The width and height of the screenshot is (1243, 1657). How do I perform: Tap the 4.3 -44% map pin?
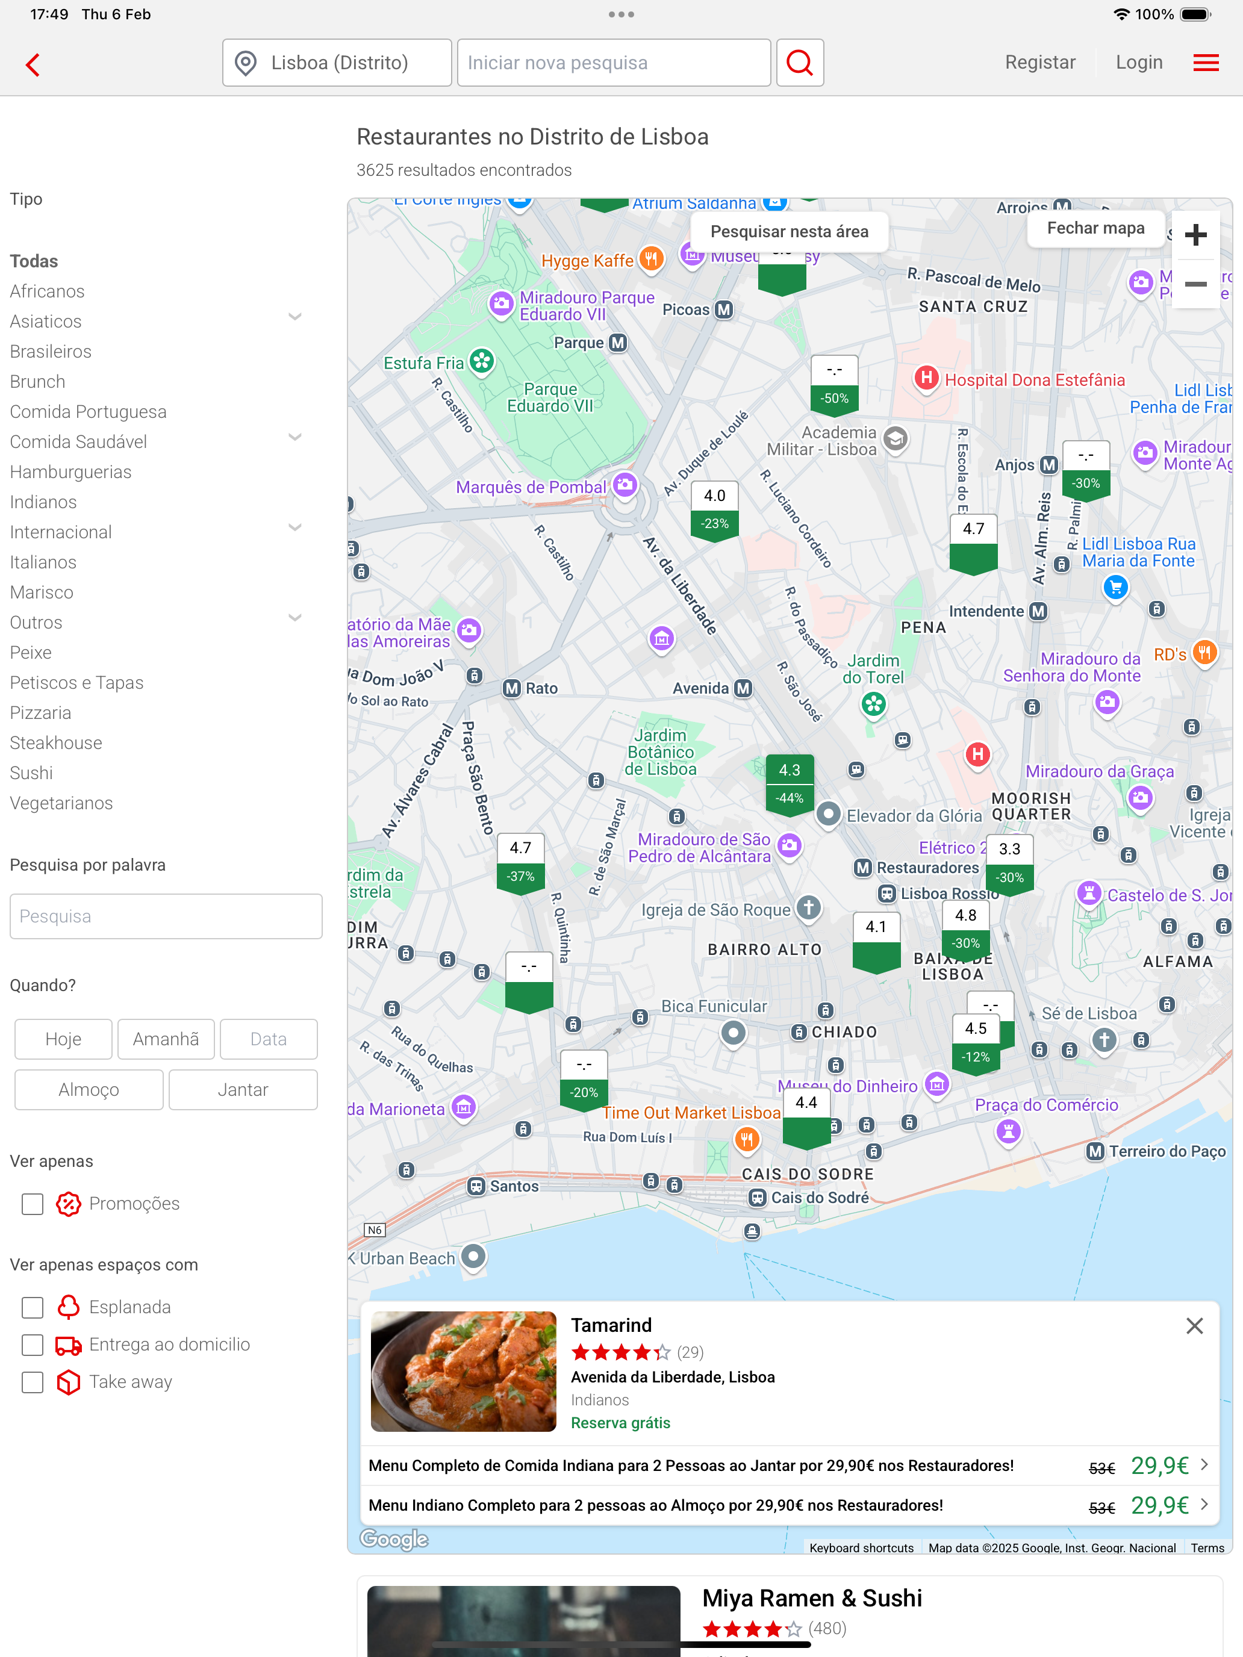(789, 785)
